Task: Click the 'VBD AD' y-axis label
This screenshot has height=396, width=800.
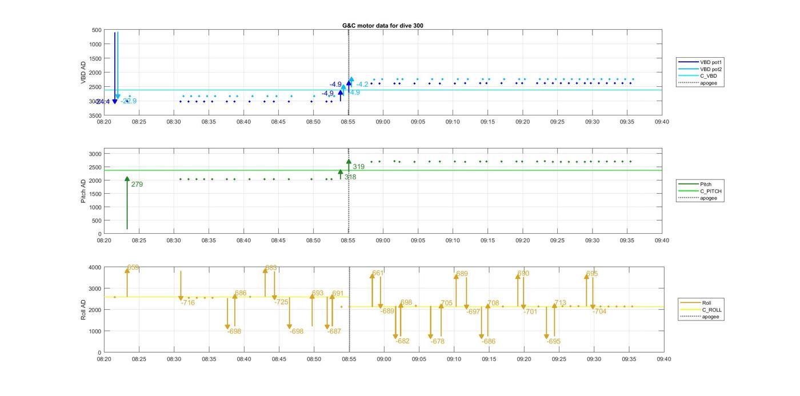Action: click(83, 72)
